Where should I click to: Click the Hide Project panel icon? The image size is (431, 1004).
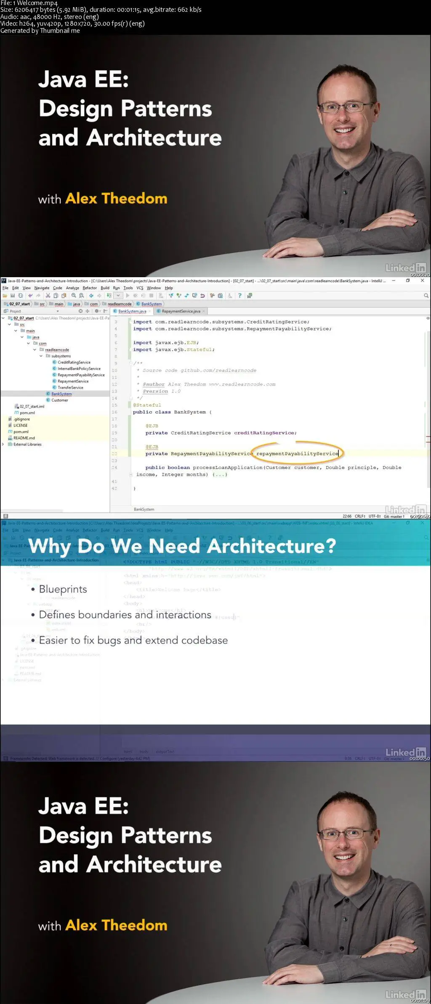click(105, 311)
